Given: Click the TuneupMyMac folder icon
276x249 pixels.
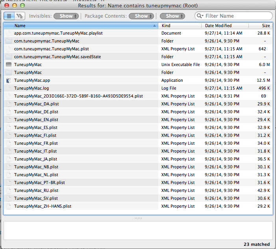Looking at the screenshot, I should pos(8,72).
